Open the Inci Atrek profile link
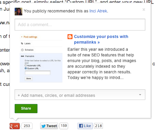This screenshot has width=155, height=132. [x=98, y=11]
